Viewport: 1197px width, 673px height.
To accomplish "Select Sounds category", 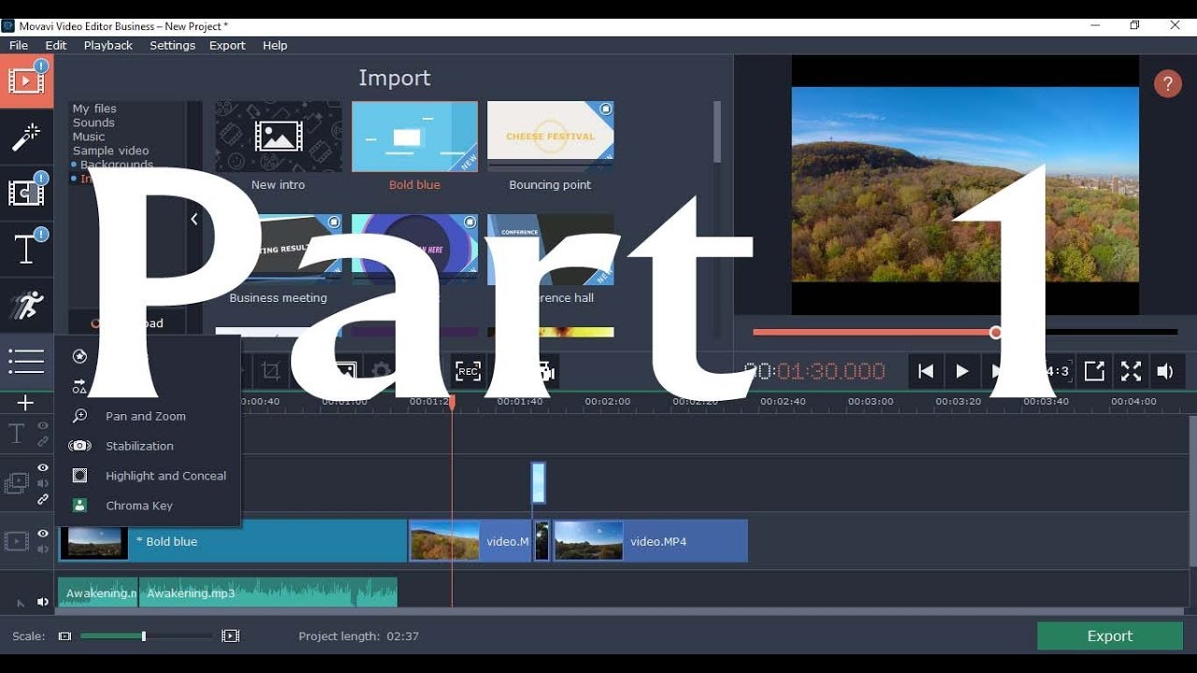I will click(x=94, y=122).
